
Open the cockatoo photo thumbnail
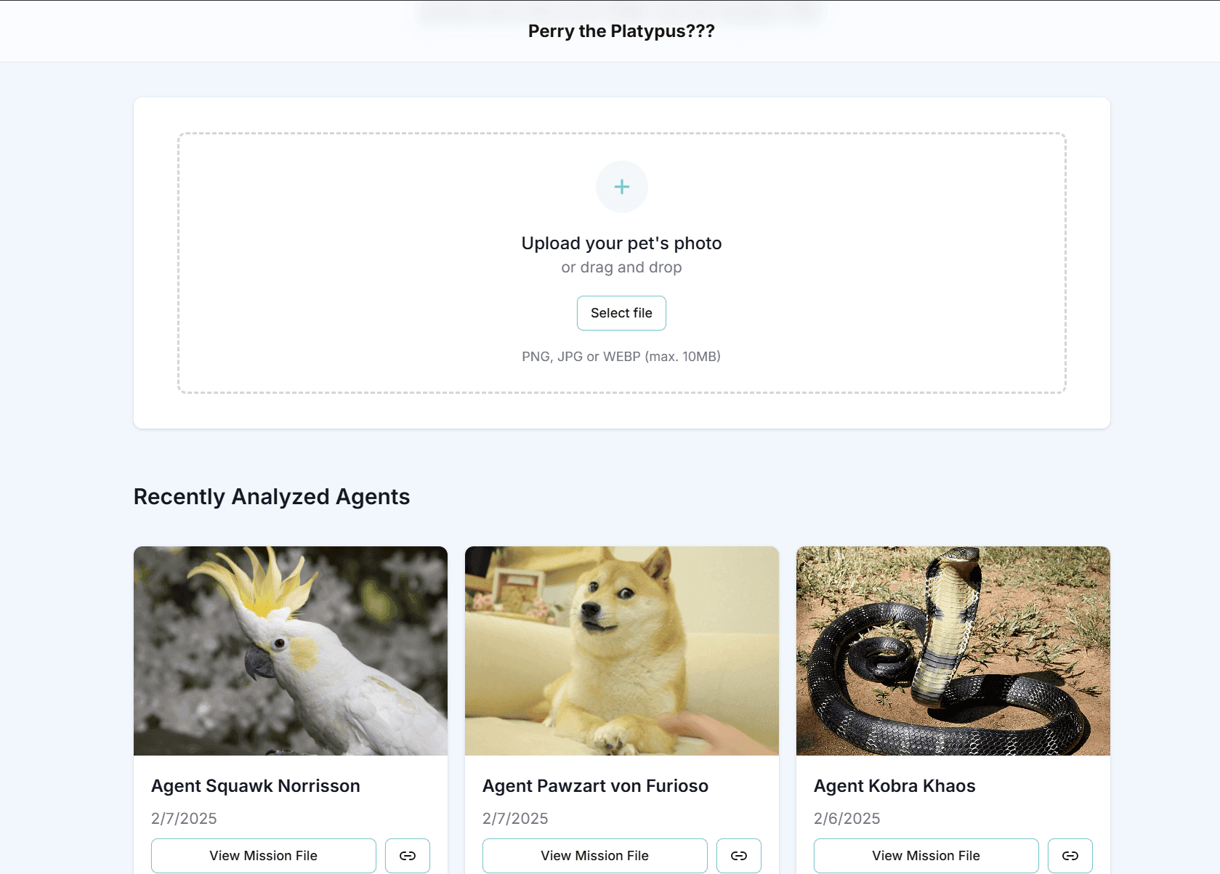[x=291, y=650]
